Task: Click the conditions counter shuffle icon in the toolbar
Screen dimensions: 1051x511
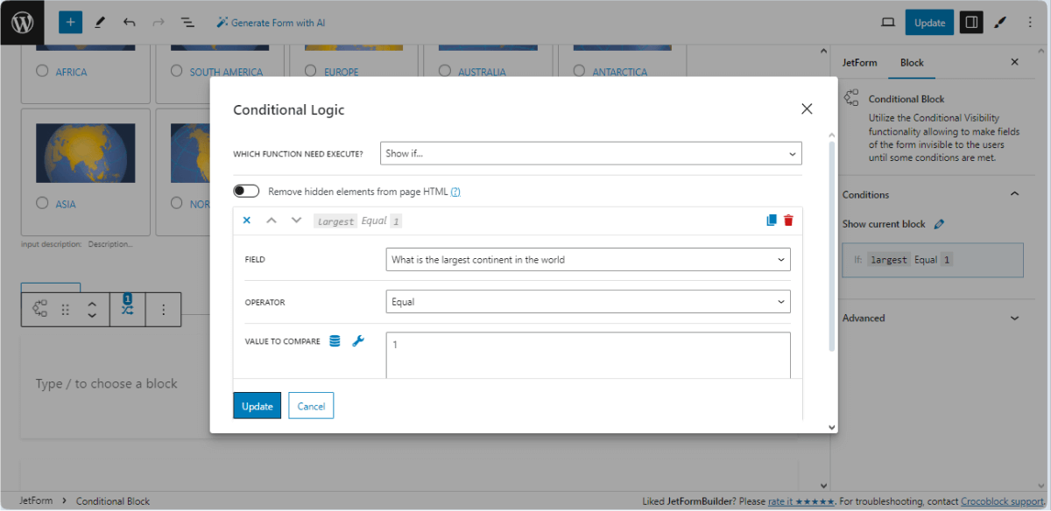Action: (126, 309)
